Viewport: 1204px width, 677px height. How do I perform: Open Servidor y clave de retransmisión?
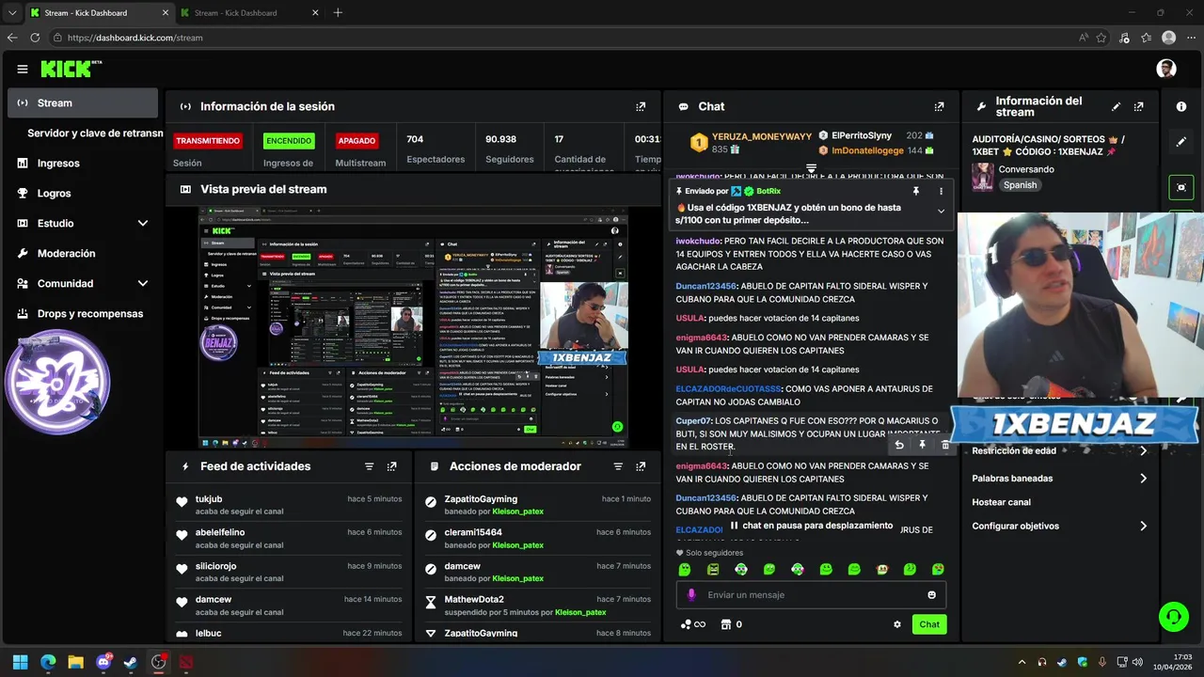click(95, 133)
